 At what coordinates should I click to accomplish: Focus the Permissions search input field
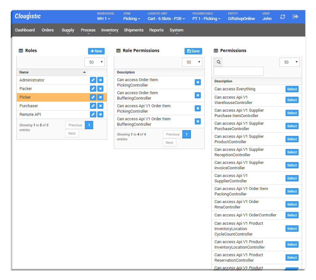point(238,71)
